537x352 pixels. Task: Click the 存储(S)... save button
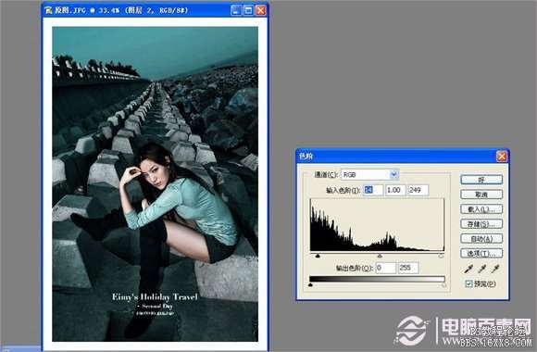481,224
